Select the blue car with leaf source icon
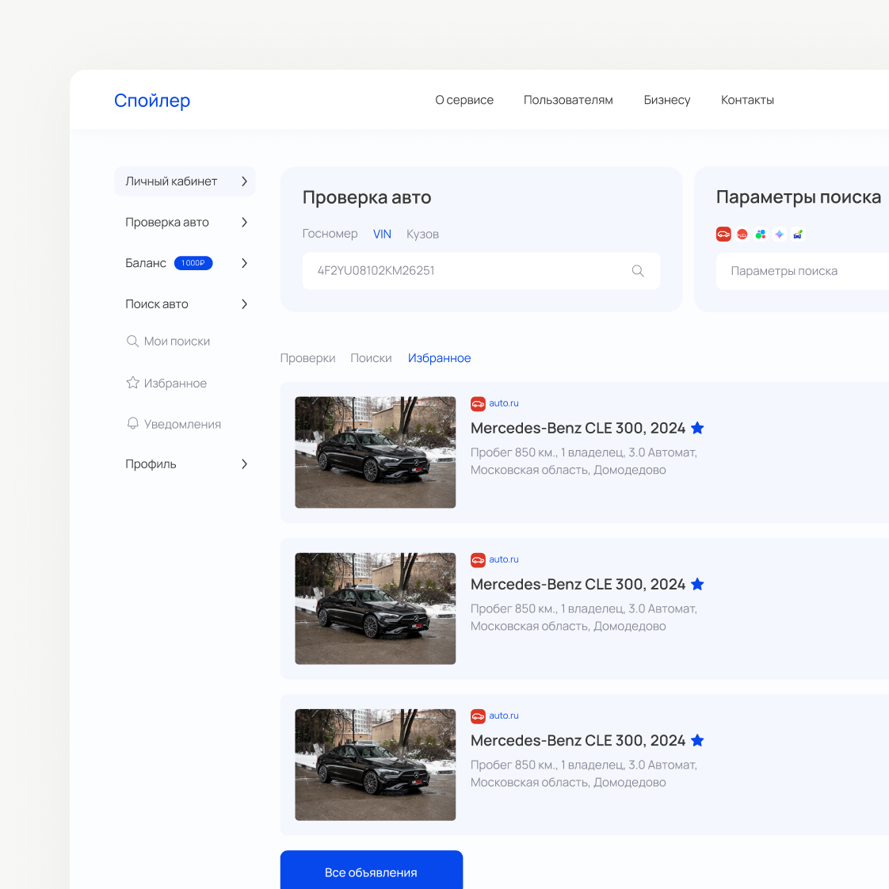The width and height of the screenshot is (889, 889). coord(798,235)
